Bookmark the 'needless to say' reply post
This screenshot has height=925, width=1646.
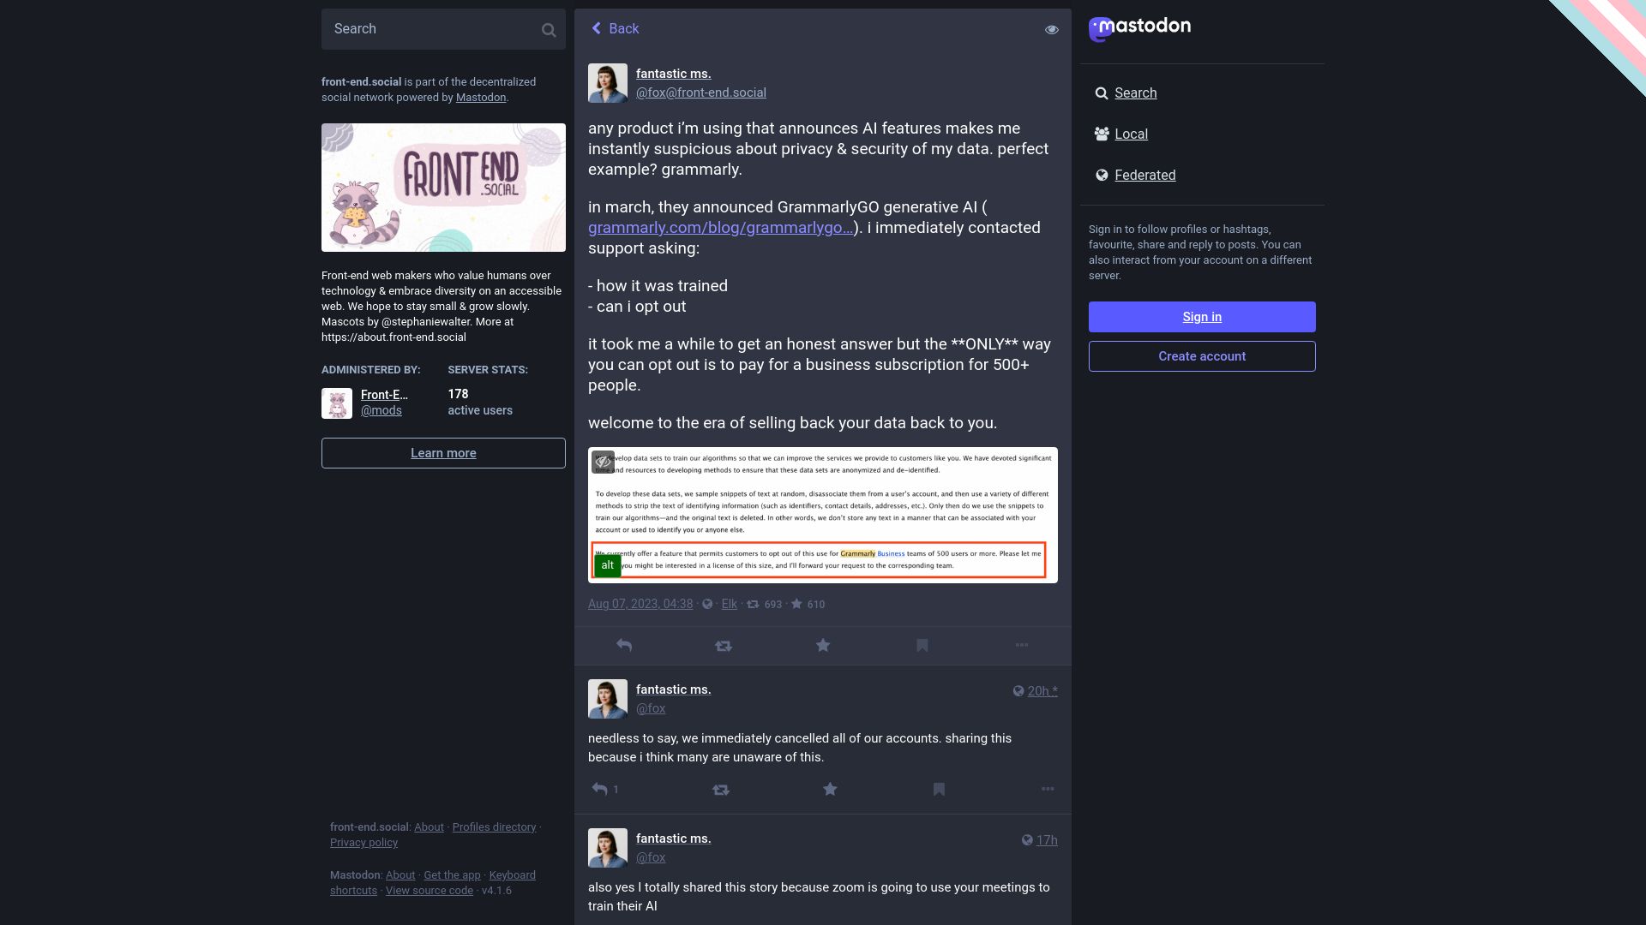(939, 790)
